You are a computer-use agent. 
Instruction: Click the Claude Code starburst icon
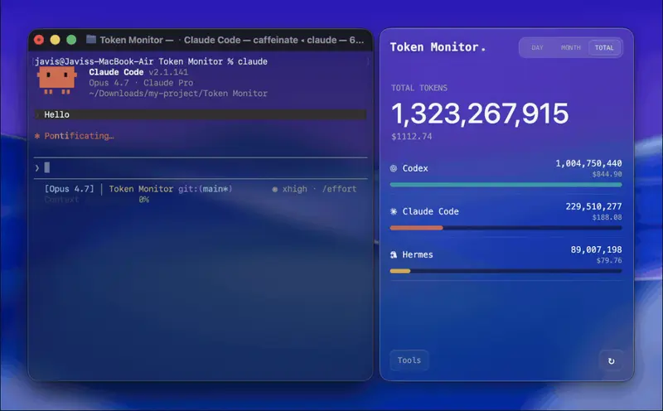393,211
